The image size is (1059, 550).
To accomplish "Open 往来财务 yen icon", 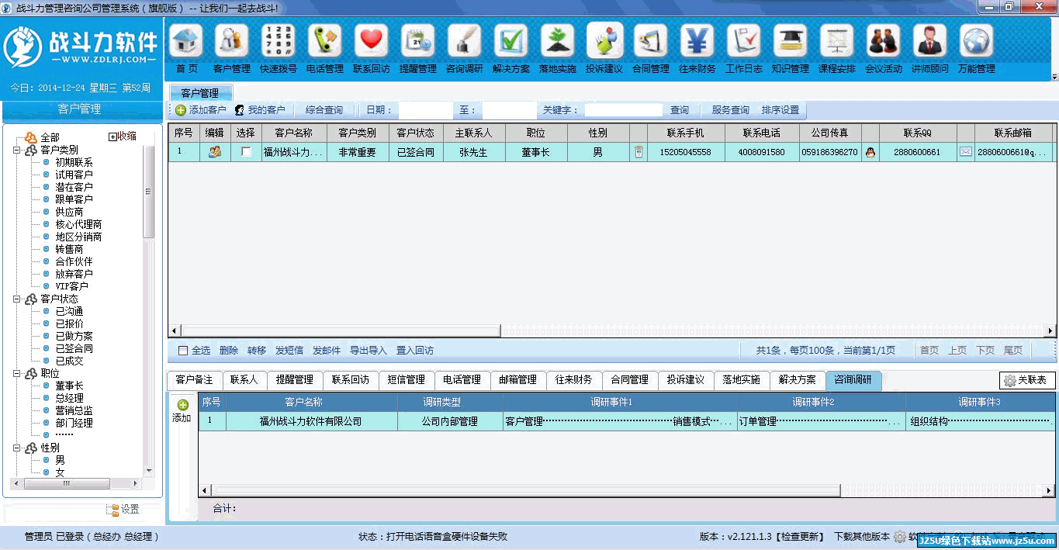I will click(x=697, y=42).
